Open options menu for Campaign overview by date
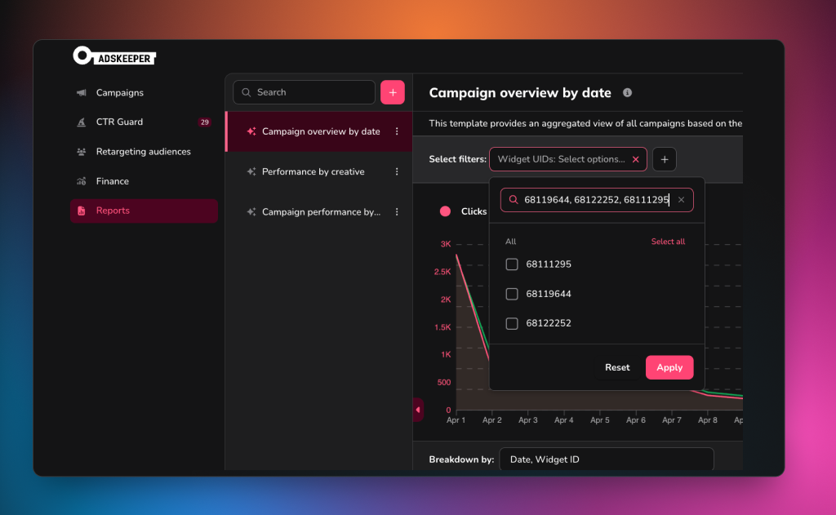836x515 pixels. (x=397, y=131)
